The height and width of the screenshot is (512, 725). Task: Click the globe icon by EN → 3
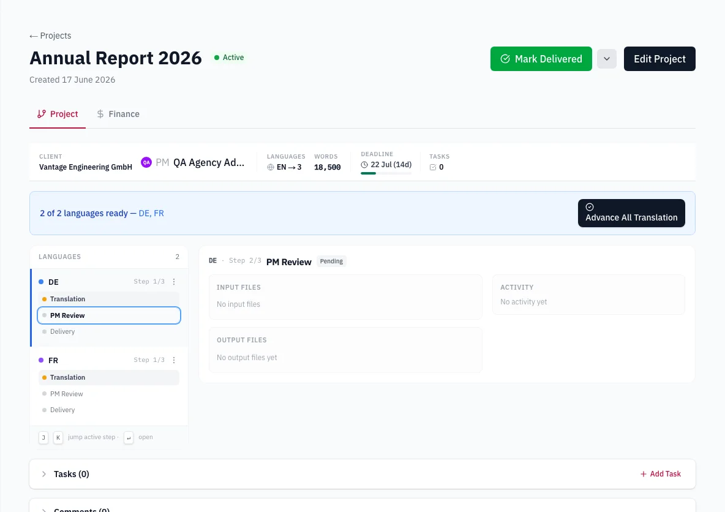pos(271,167)
